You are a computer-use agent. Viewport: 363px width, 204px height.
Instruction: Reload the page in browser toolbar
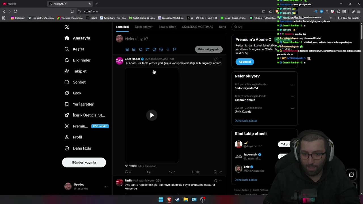click(15, 11)
